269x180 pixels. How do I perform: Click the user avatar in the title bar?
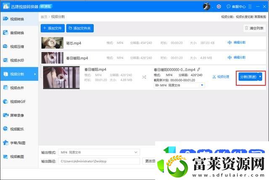tap(206, 6)
